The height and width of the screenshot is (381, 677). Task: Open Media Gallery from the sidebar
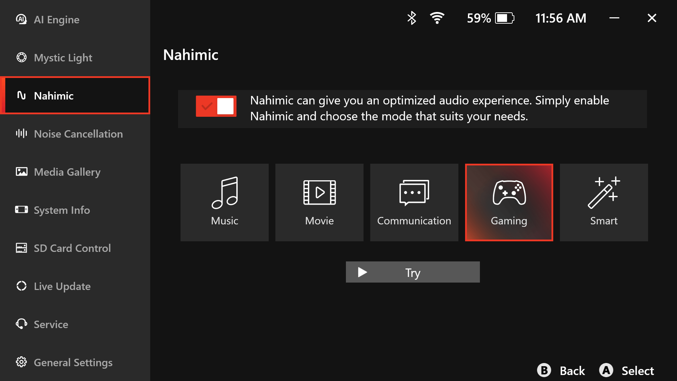[x=75, y=172]
